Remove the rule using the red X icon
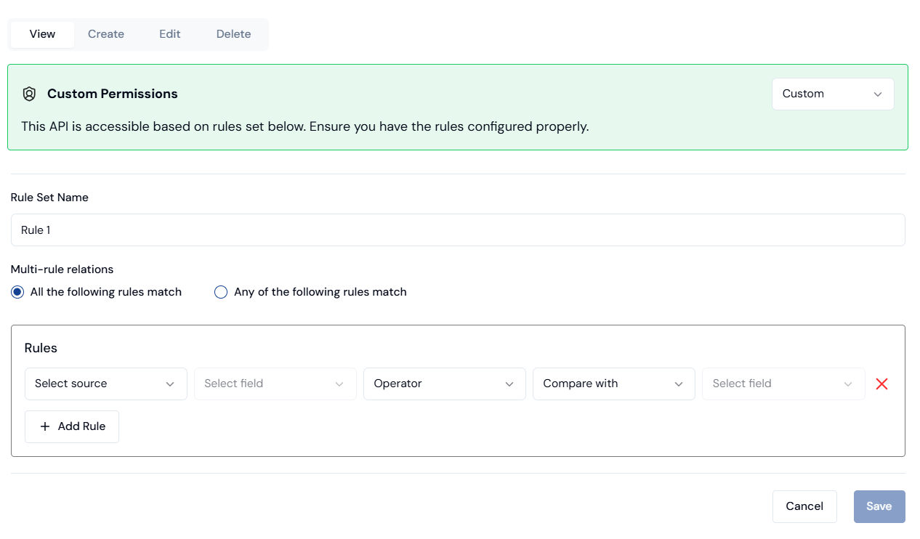The image size is (920, 539). [x=881, y=384]
